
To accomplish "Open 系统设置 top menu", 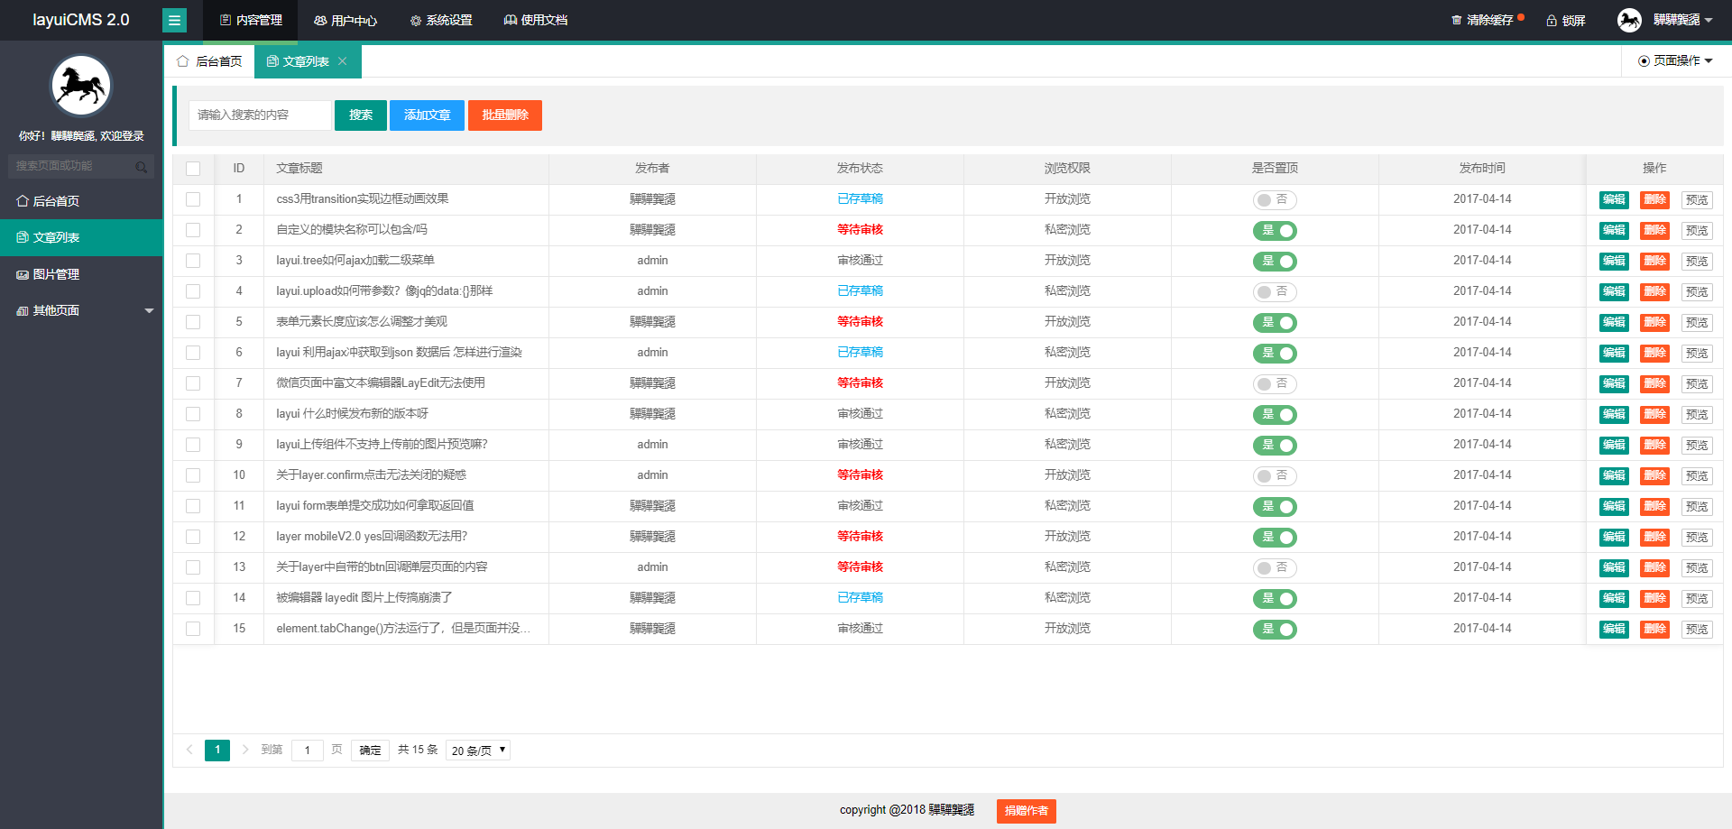I will coord(441,20).
